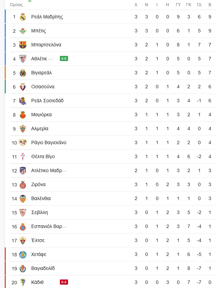This screenshot has height=288, width=216.
Task: Click the Osasuna club crest
Action: pos(23,87)
